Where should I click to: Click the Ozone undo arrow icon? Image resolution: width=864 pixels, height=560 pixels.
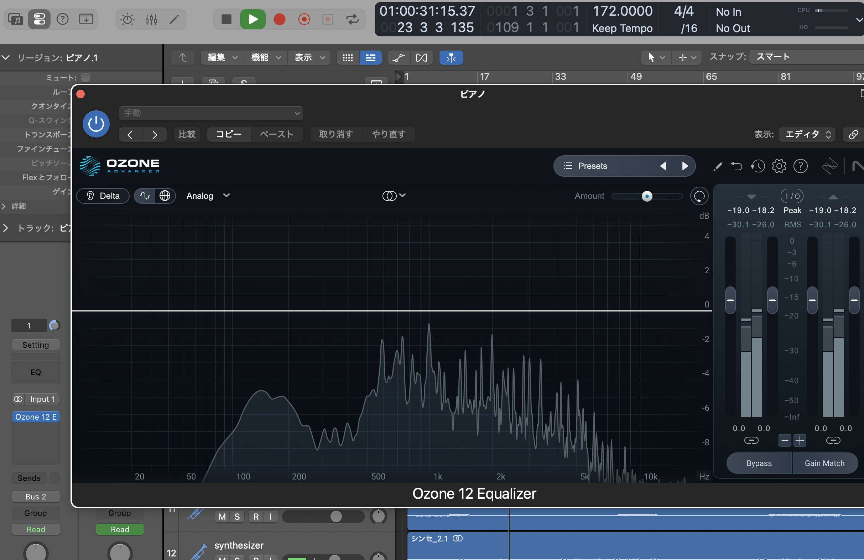(737, 166)
